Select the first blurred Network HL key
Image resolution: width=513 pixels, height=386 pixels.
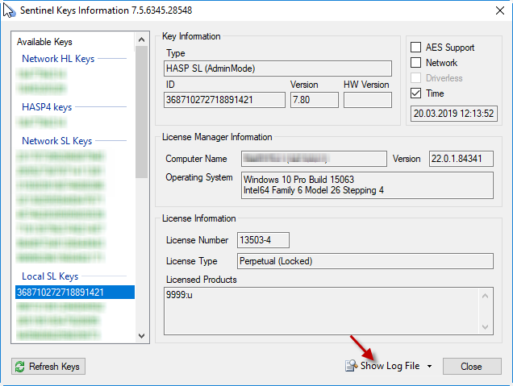(x=42, y=74)
